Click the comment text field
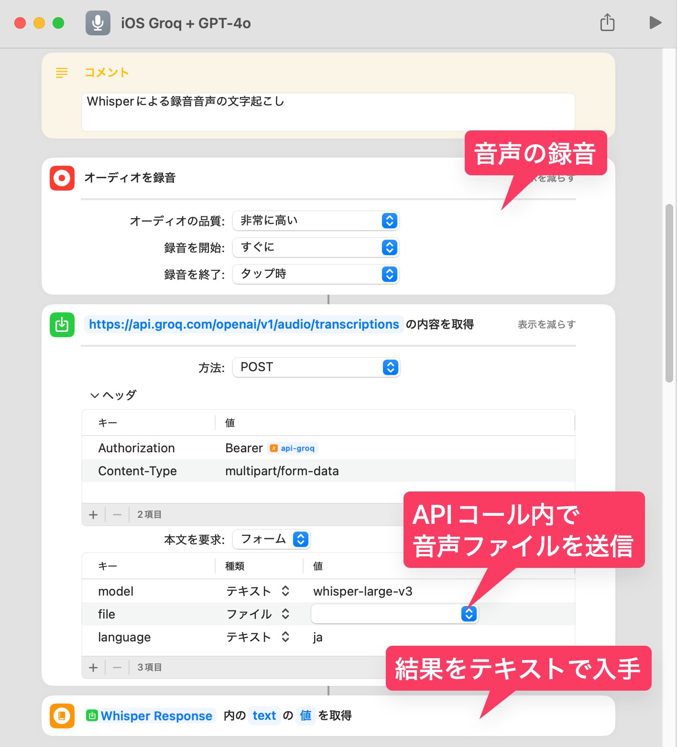Image resolution: width=677 pixels, height=747 pixels. point(328,112)
